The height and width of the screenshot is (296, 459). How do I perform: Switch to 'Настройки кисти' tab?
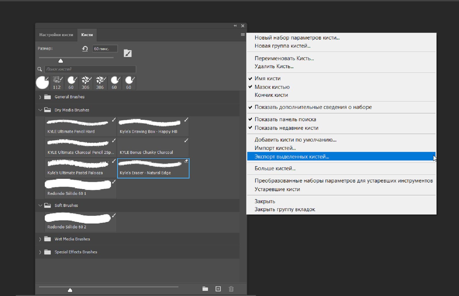pyautogui.click(x=56, y=35)
